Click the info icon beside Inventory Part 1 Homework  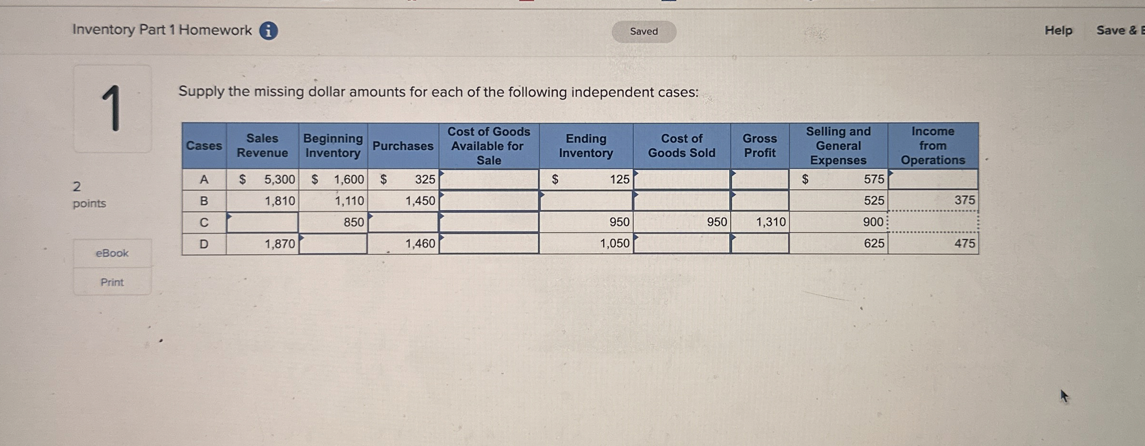tap(269, 30)
